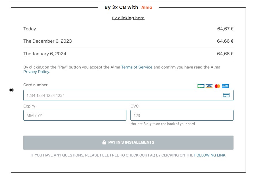Focus the Card number input field

[x=128, y=95]
